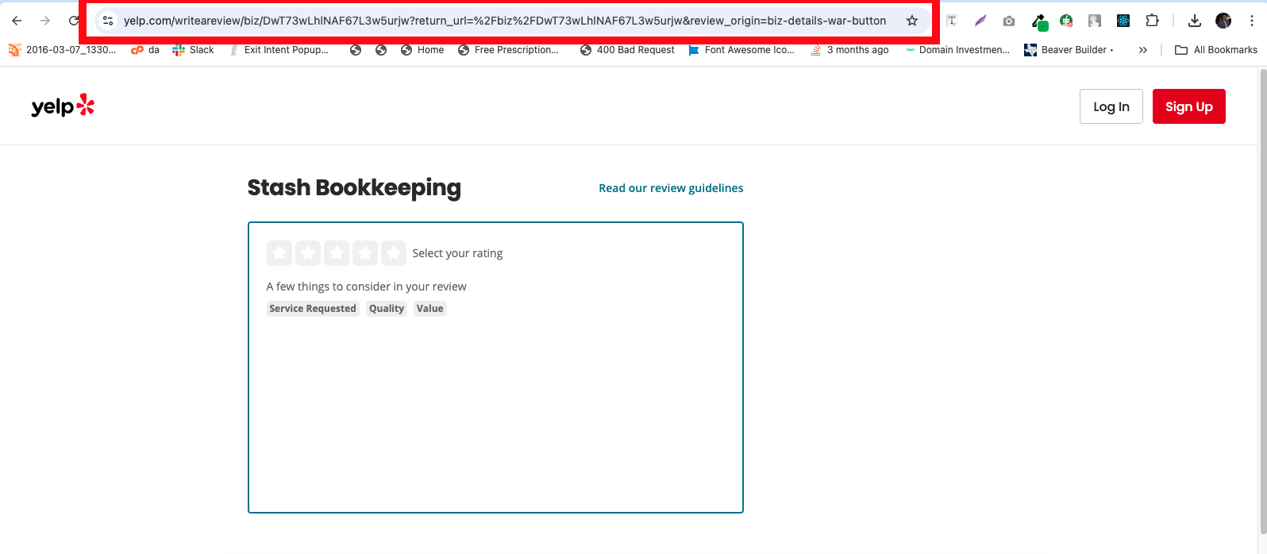The height and width of the screenshot is (554, 1267).
Task: Click the Yelp logo
Action: 63,106
